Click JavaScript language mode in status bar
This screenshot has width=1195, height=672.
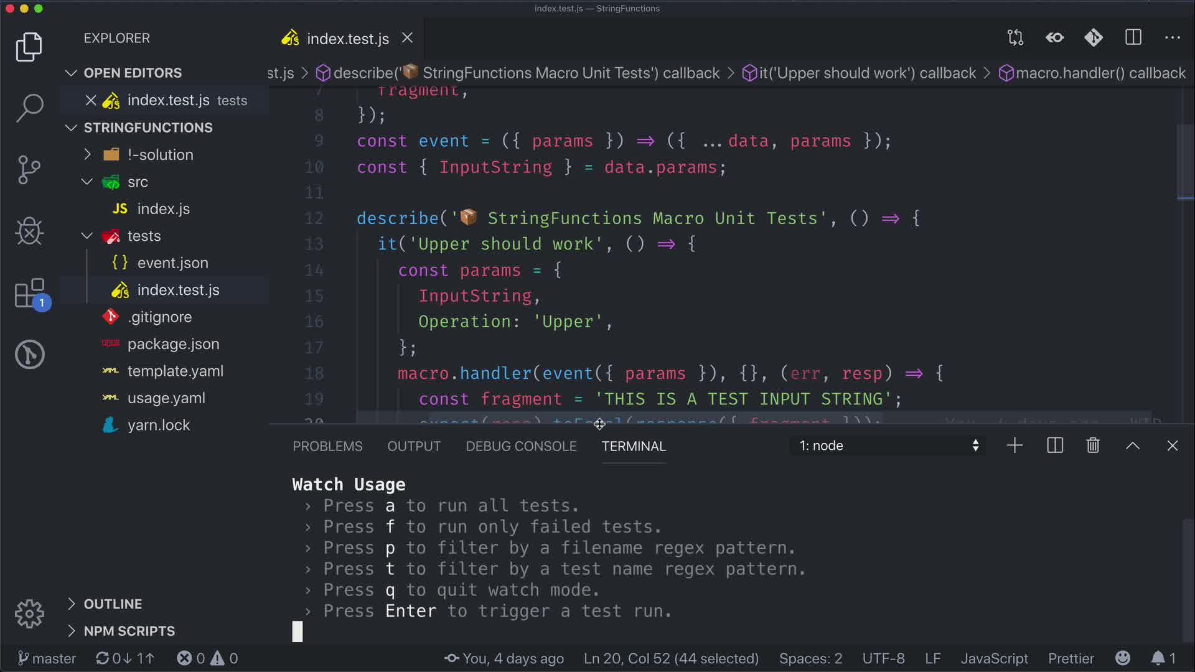tap(994, 658)
